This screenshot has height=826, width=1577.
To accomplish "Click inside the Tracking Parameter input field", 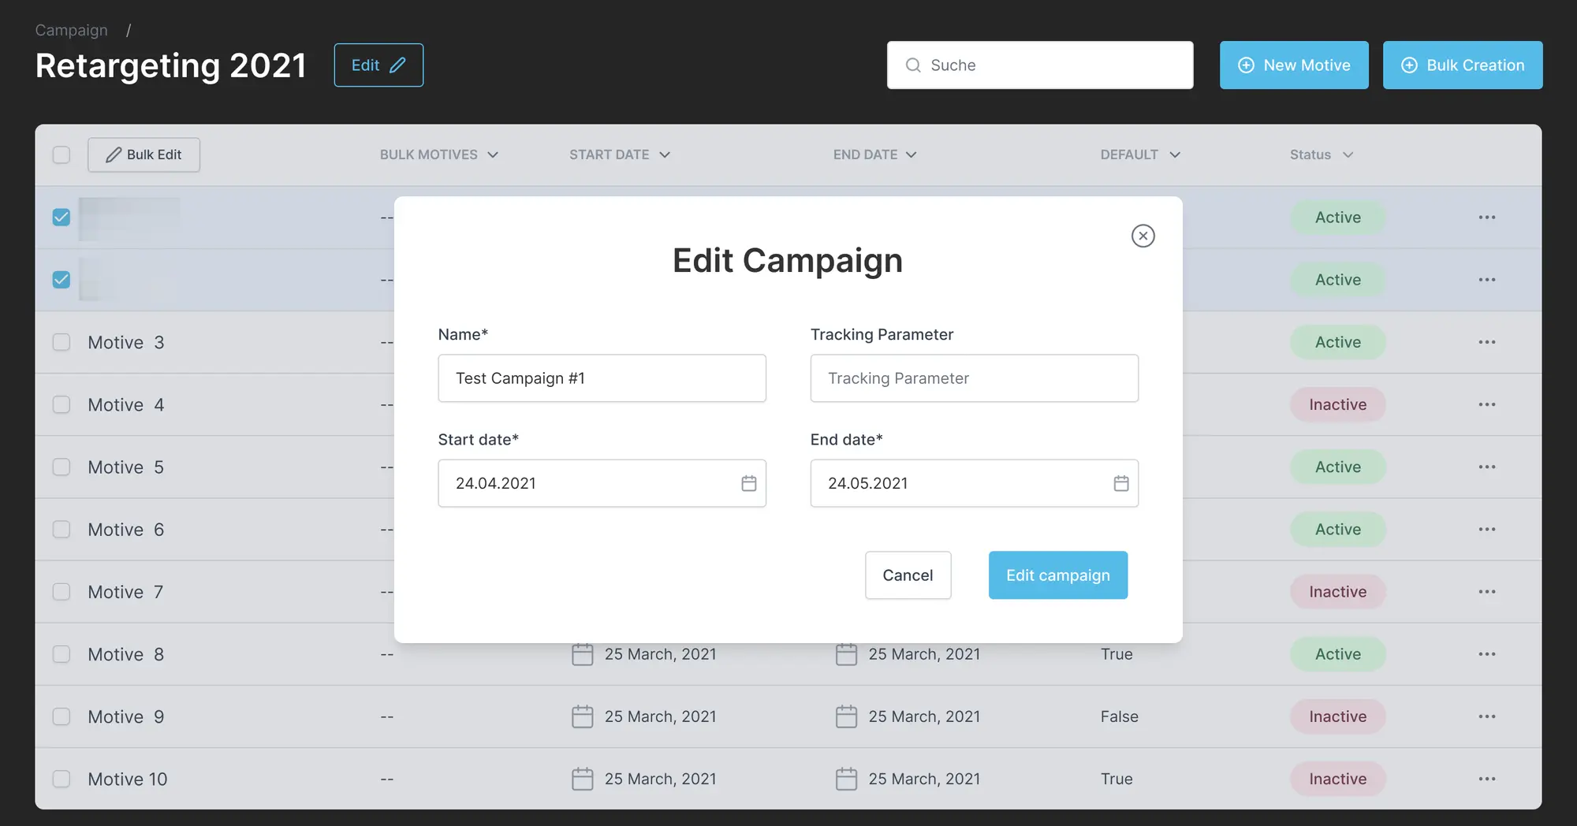I will 974,378.
